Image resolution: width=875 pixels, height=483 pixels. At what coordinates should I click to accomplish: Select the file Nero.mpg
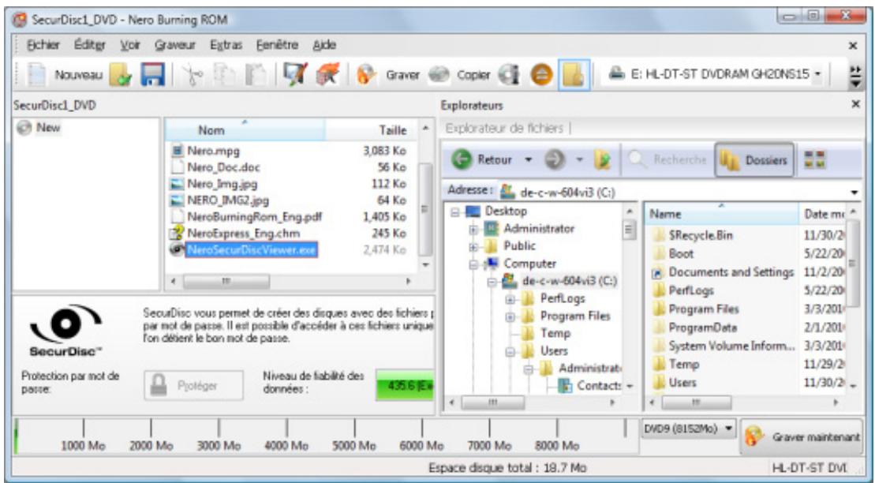(213, 151)
